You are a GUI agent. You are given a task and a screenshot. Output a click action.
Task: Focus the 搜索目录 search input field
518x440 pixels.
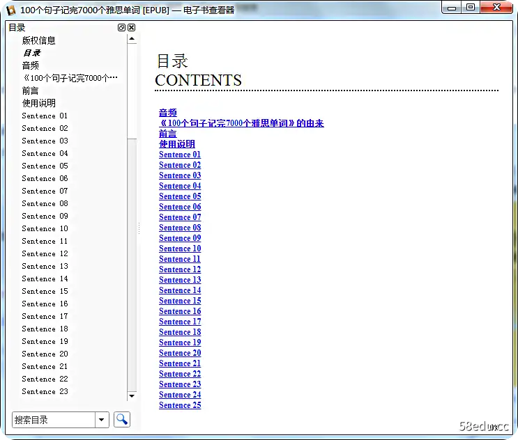coord(54,420)
